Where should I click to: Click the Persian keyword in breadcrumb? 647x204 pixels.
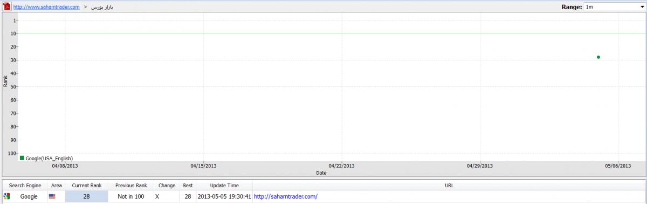102,7
